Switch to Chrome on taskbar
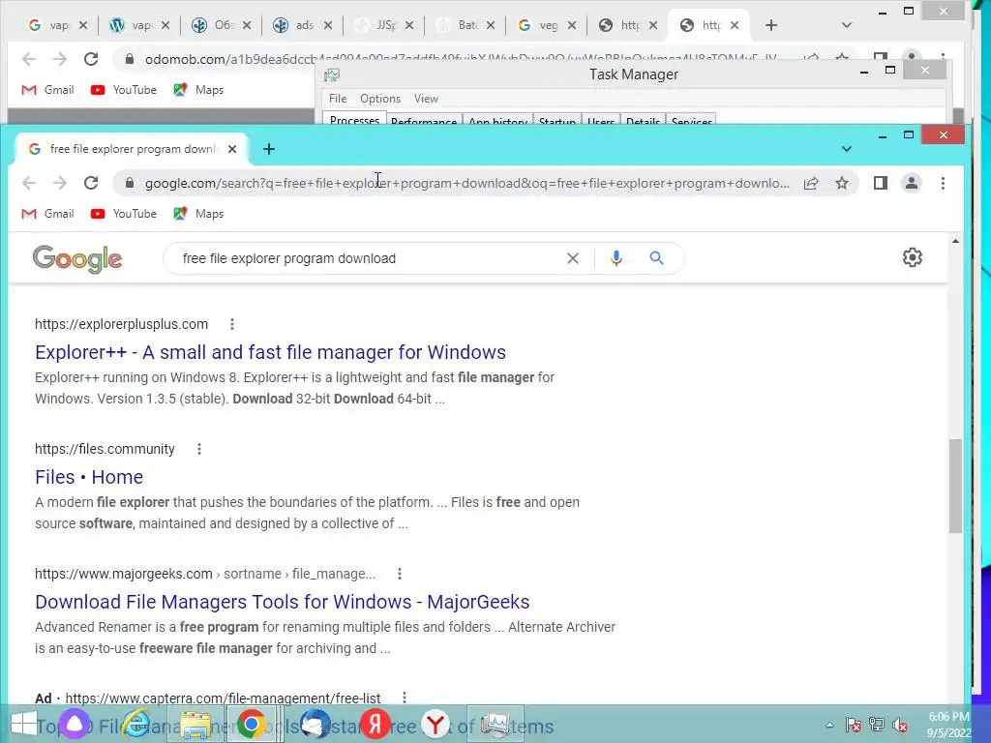 (x=252, y=724)
